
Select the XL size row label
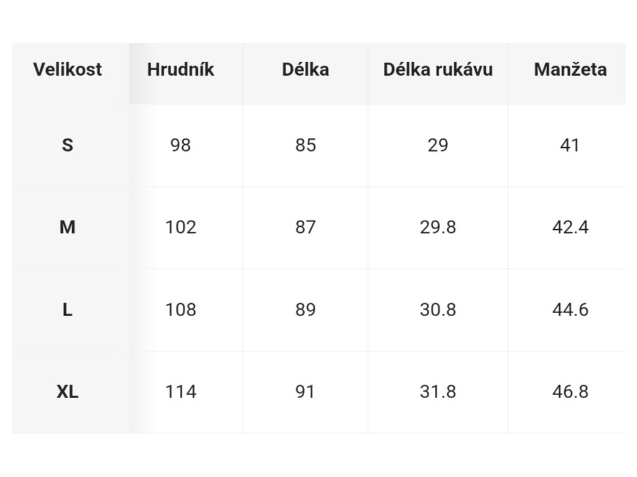click(67, 392)
